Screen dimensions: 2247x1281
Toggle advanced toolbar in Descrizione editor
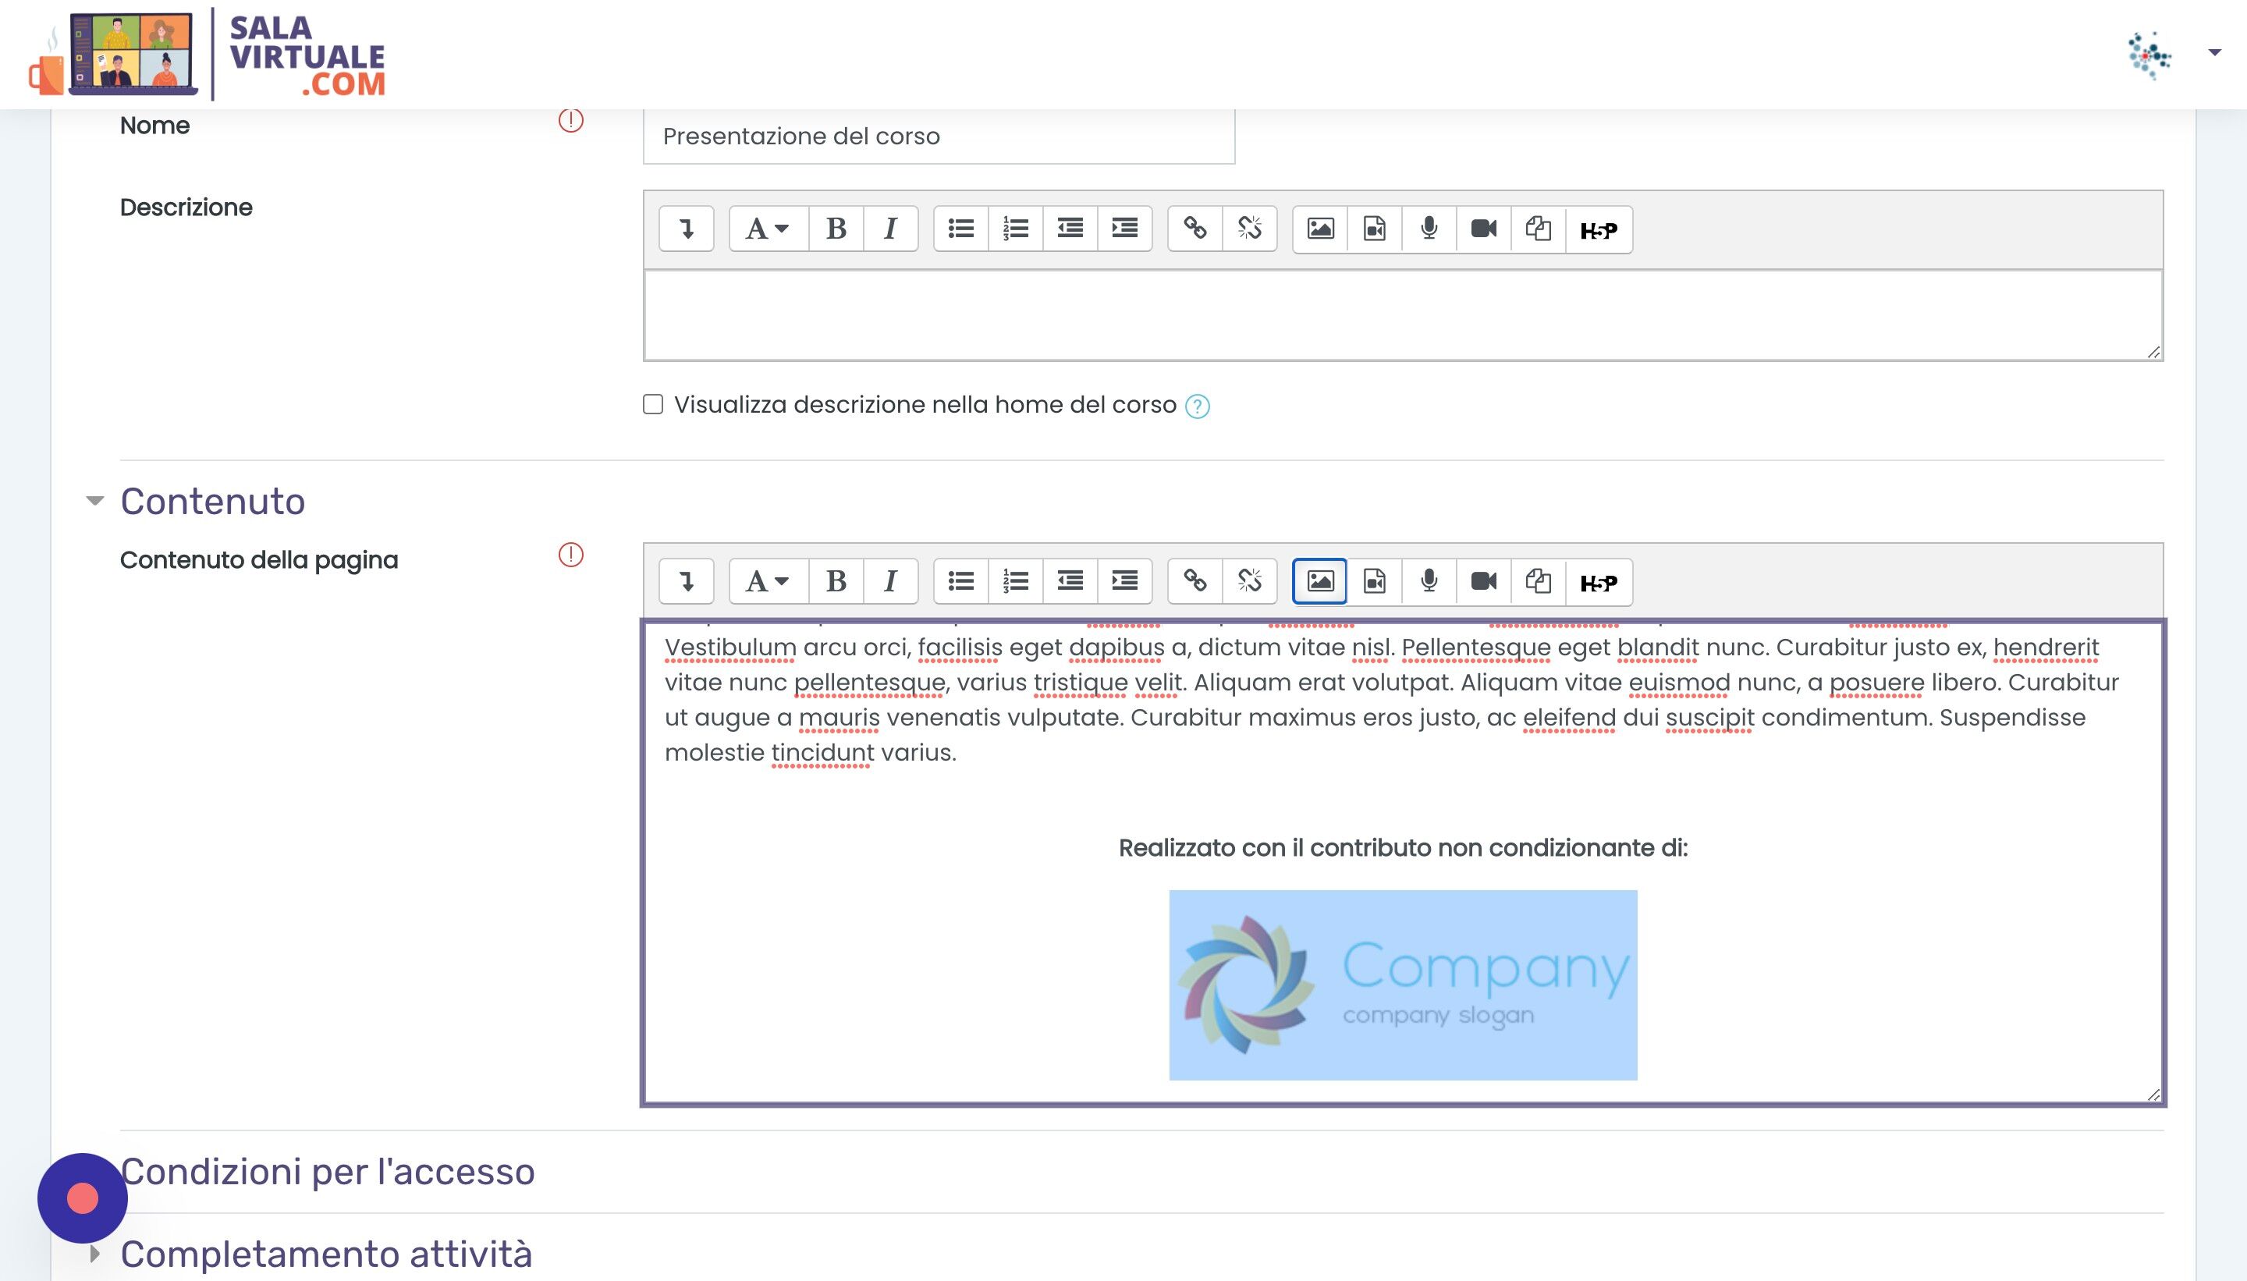pyautogui.click(x=687, y=229)
